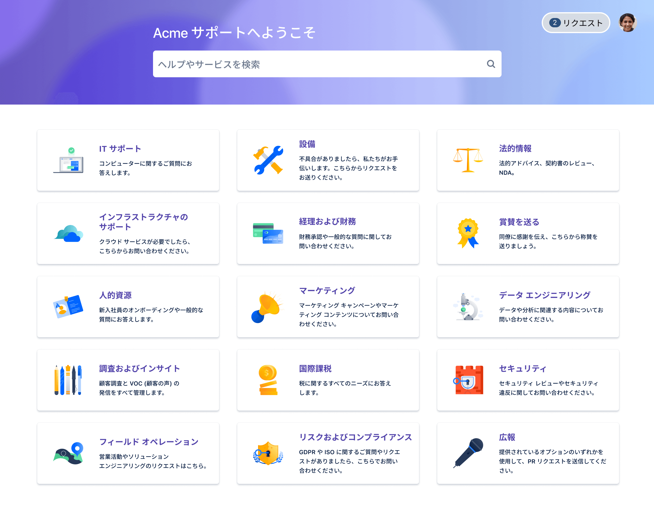Click the gold coins 国際課税 icon
The height and width of the screenshot is (517, 654).
click(x=268, y=380)
